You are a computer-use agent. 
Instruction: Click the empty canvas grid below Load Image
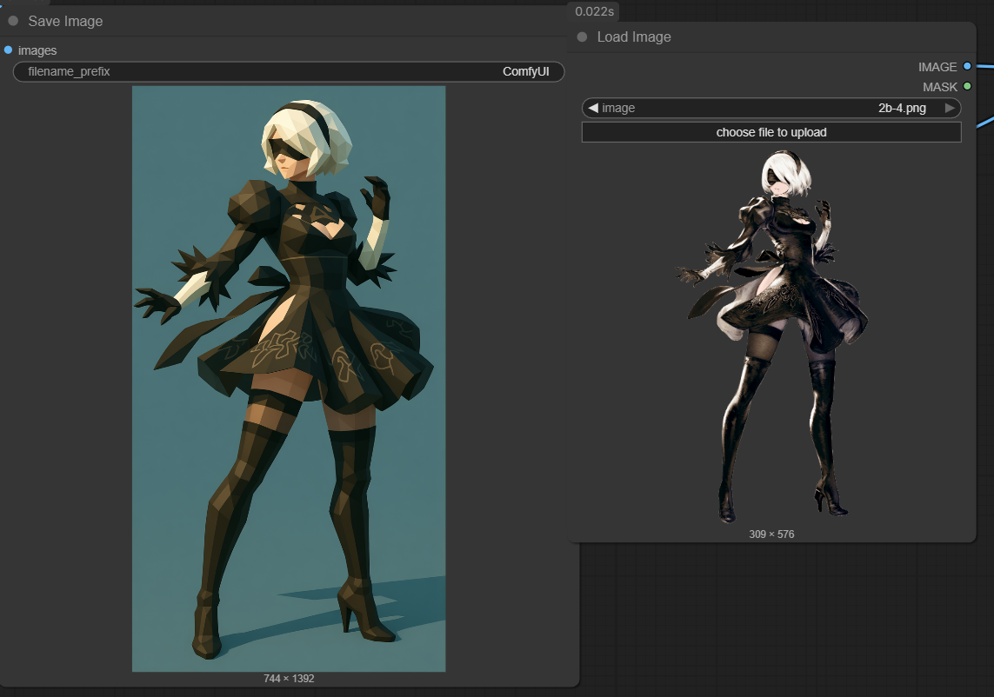tap(783, 617)
